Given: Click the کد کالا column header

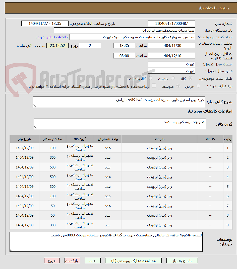Looking at the screenshot, I should tap(210, 139).
